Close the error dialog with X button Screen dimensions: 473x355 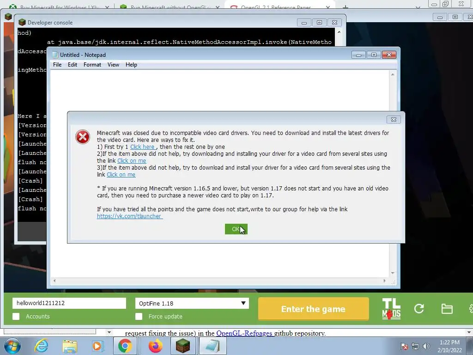coord(394,120)
